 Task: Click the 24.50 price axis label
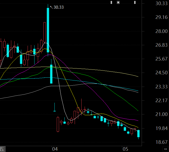pyautogui.click(x=161, y=73)
